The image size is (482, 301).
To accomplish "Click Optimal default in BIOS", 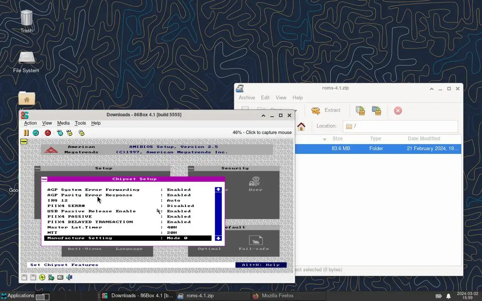I will tap(209, 248).
